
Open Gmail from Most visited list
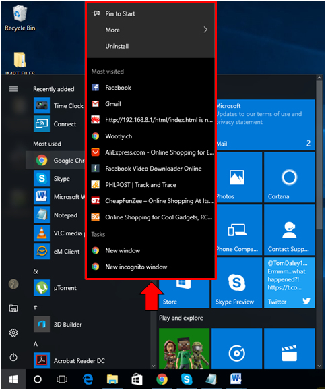click(150, 104)
